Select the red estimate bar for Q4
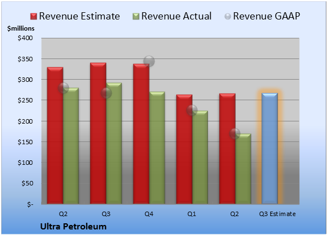This screenshot has height=235, width=327. [x=141, y=134]
